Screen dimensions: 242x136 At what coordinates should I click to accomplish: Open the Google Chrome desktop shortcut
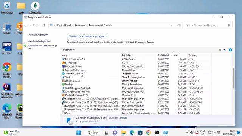click(7, 70)
